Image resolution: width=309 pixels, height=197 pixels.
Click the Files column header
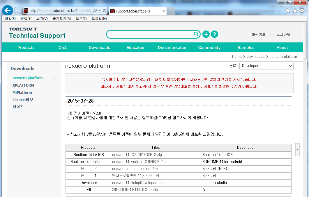pyautogui.click(x=156, y=147)
